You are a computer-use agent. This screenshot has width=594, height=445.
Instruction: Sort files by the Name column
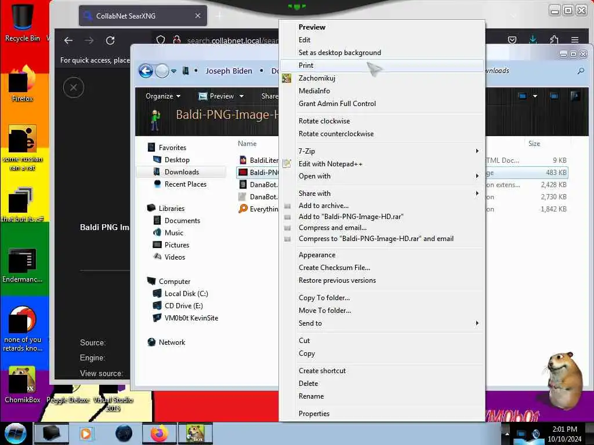tap(247, 144)
